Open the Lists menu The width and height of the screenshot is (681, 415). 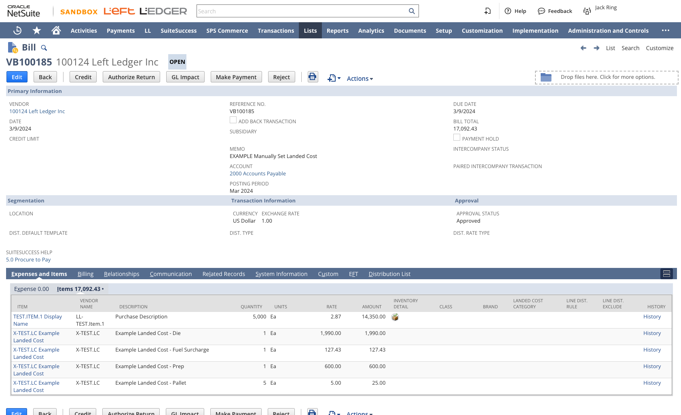point(310,30)
